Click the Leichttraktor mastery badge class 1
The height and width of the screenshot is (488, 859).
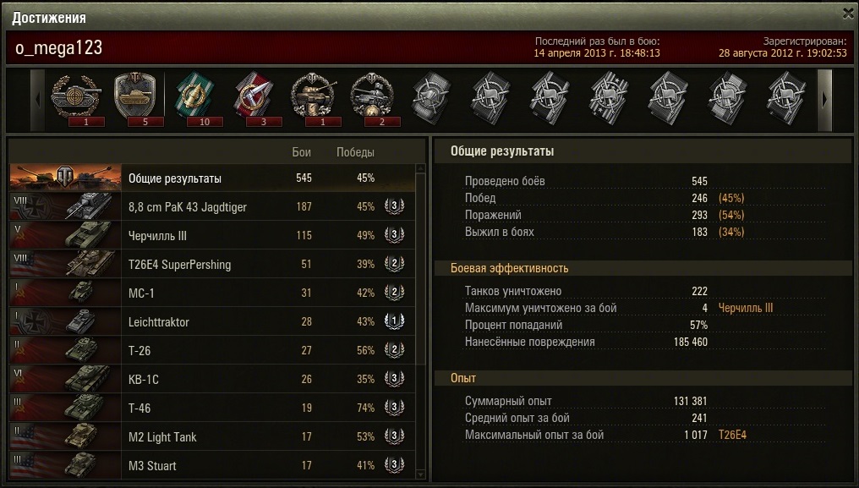point(394,321)
